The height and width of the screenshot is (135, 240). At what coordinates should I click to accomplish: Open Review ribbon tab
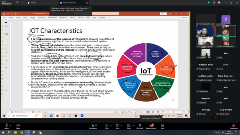click(x=81, y=18)
